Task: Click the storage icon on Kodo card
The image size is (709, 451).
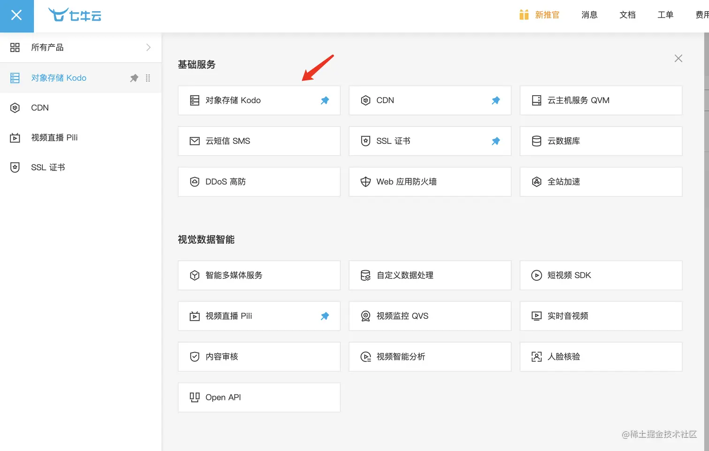Action: (195, 100)
